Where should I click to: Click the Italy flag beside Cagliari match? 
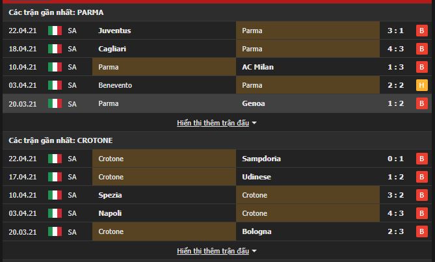55,49
